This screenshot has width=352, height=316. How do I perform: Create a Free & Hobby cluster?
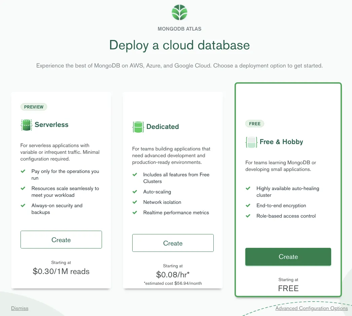[288, 257]
